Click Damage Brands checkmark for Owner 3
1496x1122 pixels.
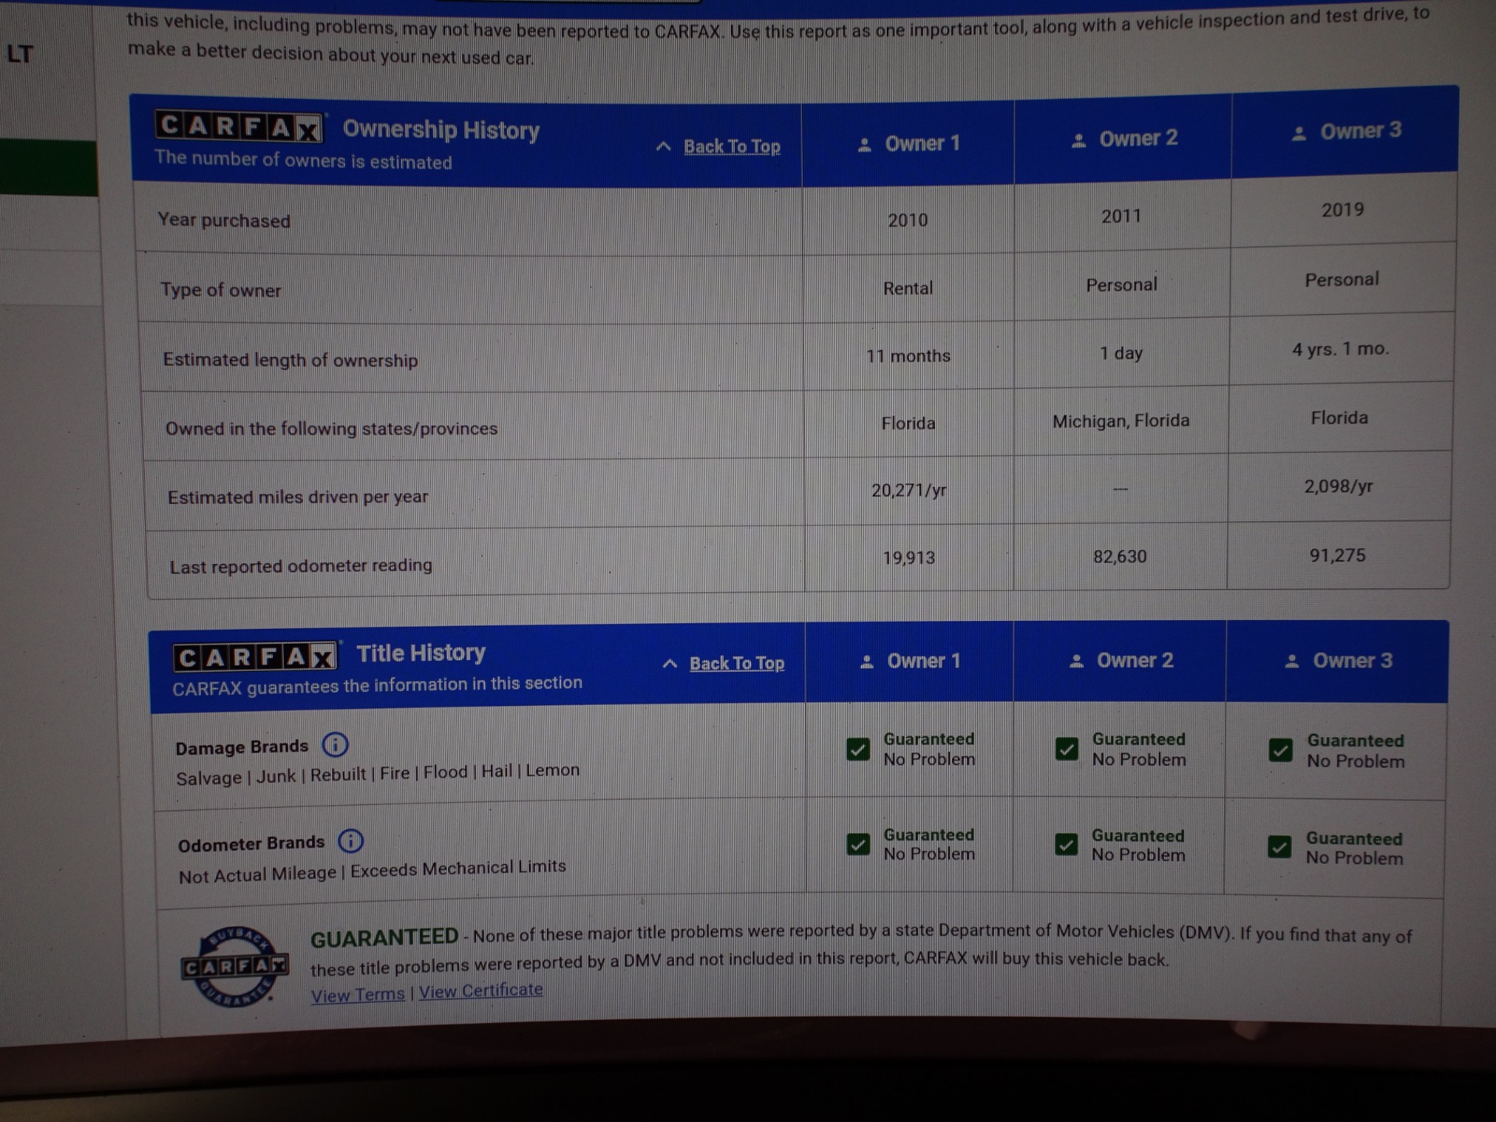coord(1280,750)
